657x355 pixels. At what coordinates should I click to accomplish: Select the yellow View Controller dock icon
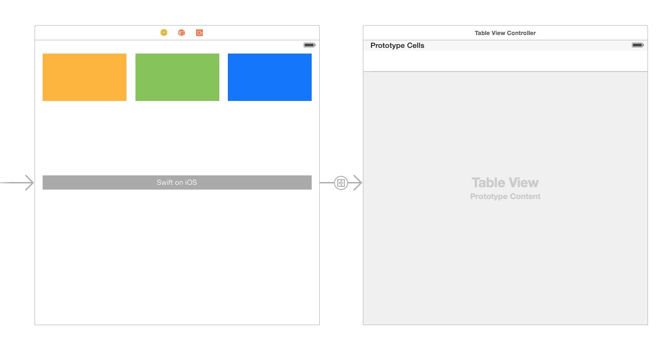pos(164,33)
